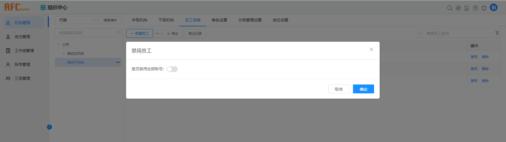The image size is (506, 142).
Task: Toggle the disable all accounts switch
Action: (x=172, y=69)
